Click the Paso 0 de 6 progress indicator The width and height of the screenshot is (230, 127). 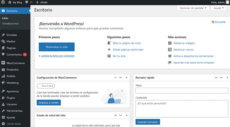[x=46, y=86]
